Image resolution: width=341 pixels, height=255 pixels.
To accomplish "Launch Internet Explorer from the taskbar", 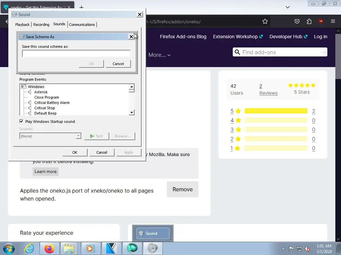I will [29, 248].
